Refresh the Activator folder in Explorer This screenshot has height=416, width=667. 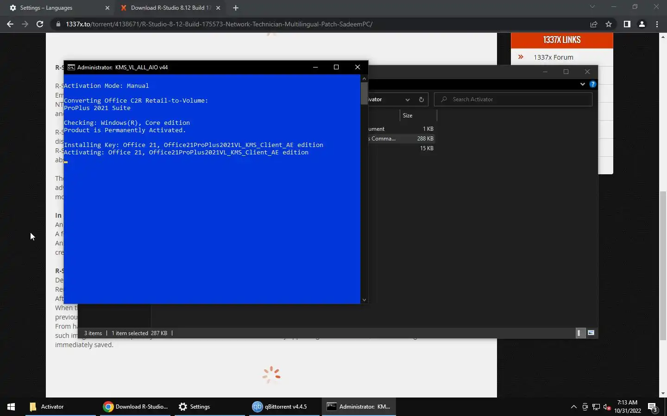click(421, 99)
